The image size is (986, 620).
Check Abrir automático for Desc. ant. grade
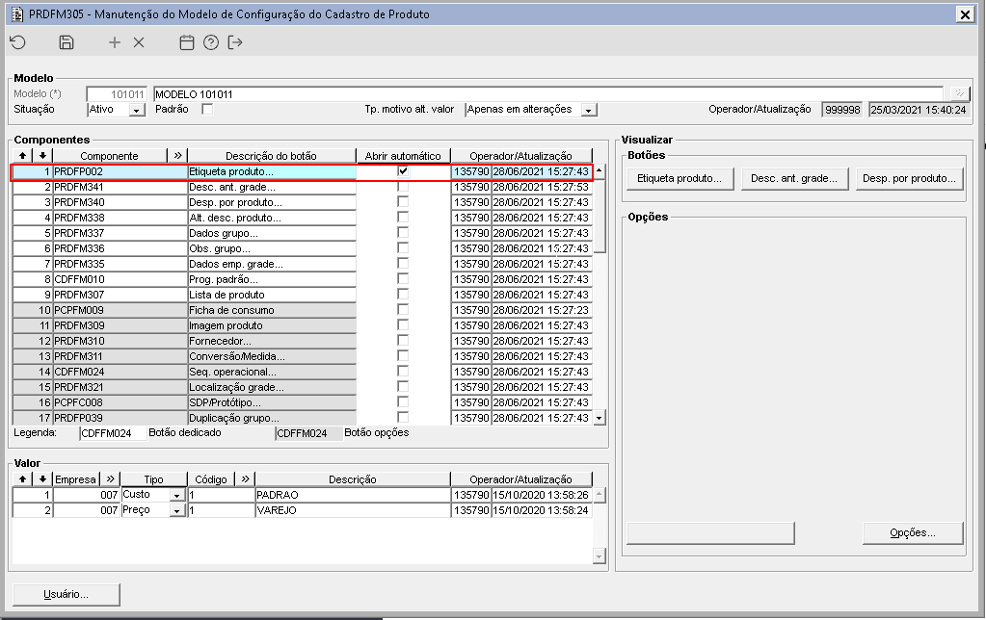coord(403,187)
